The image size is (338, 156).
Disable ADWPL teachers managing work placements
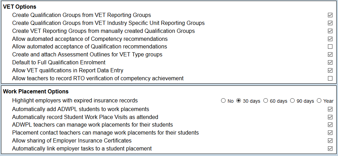[x=330, y=125]
